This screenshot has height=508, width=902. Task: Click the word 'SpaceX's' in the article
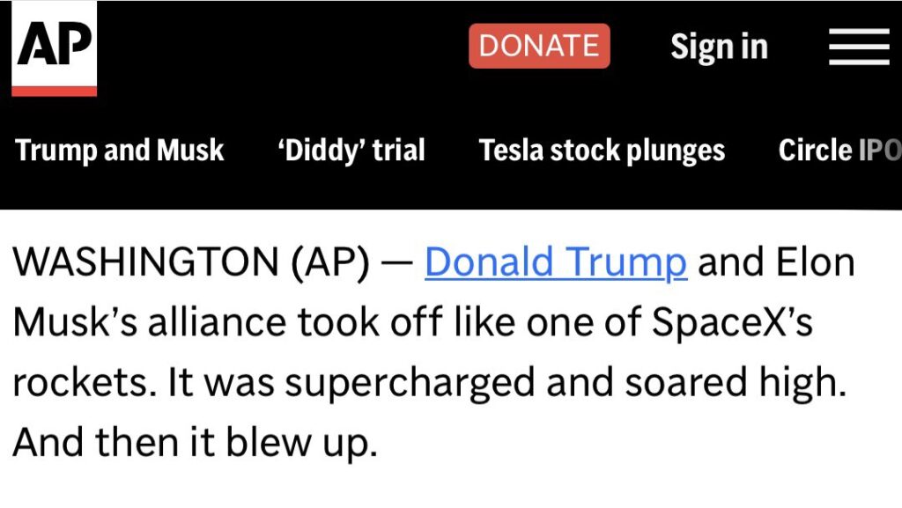tap(732, 322)
